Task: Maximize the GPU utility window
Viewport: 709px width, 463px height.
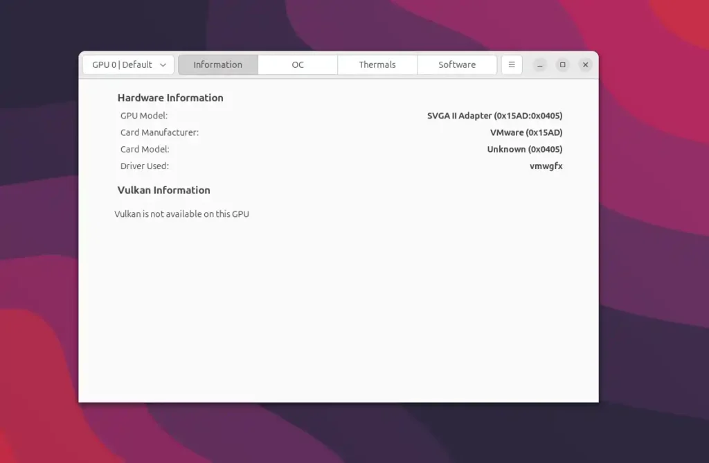Action: (563, 64)
